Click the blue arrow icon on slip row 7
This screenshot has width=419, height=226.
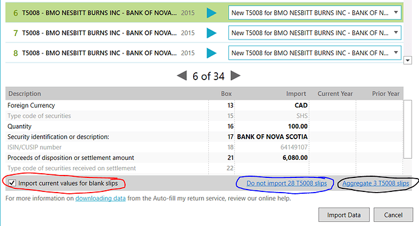[x=211, y=33]
